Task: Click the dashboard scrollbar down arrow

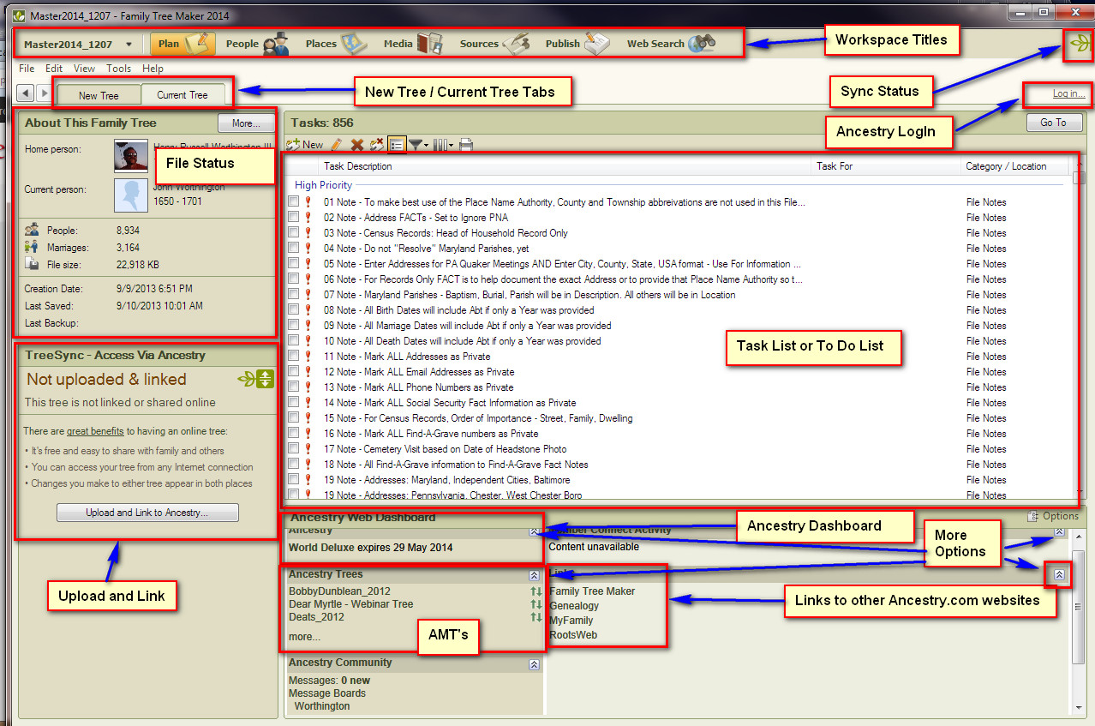Action: [x=1080, y=708]
